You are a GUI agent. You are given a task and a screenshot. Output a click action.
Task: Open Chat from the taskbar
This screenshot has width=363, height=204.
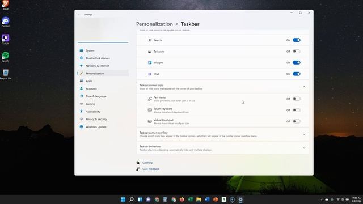pos(148,199)
